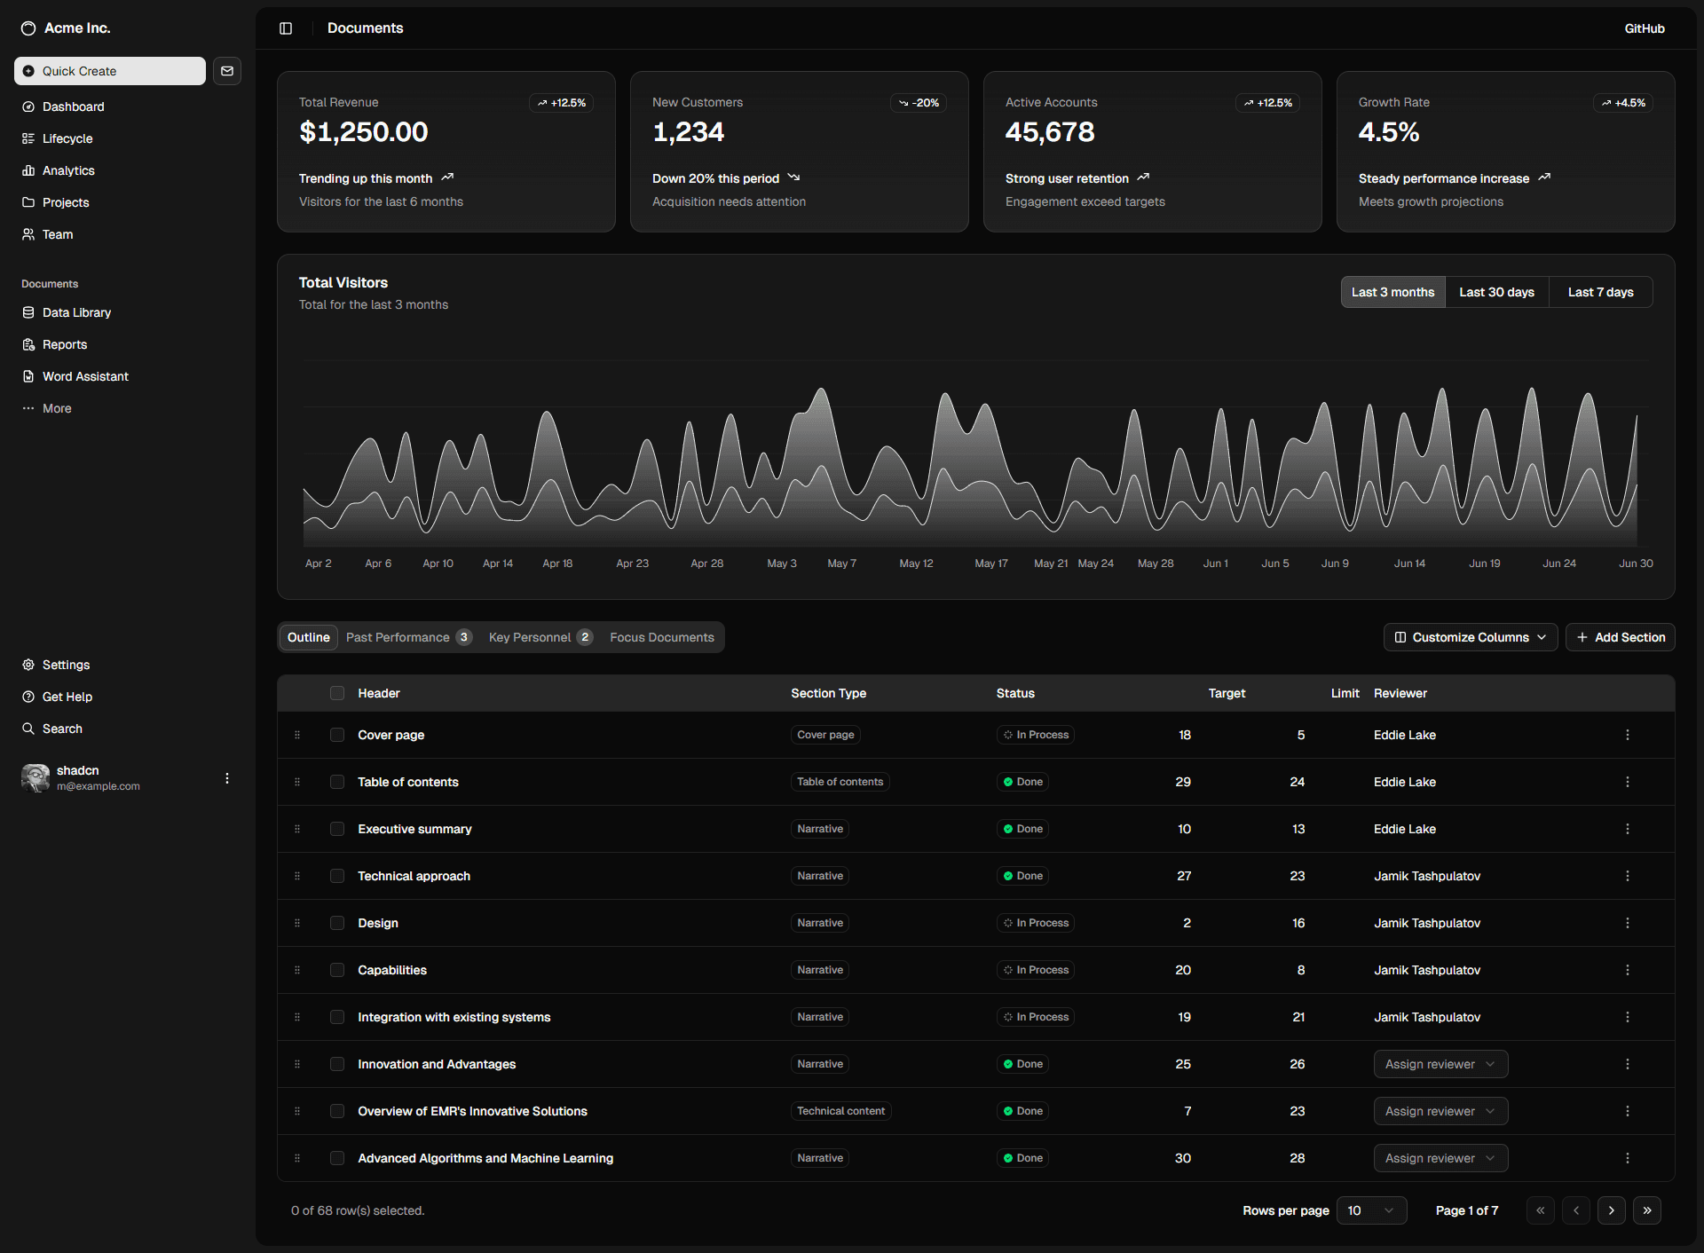Screen dimensions: 1704x1253
Task: Open the Lifecycle sidebar section
Action: [x=67, y=138]
